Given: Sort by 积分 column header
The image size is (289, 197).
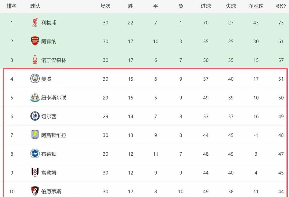Looking at the screenshot, I should pos(281,6).
